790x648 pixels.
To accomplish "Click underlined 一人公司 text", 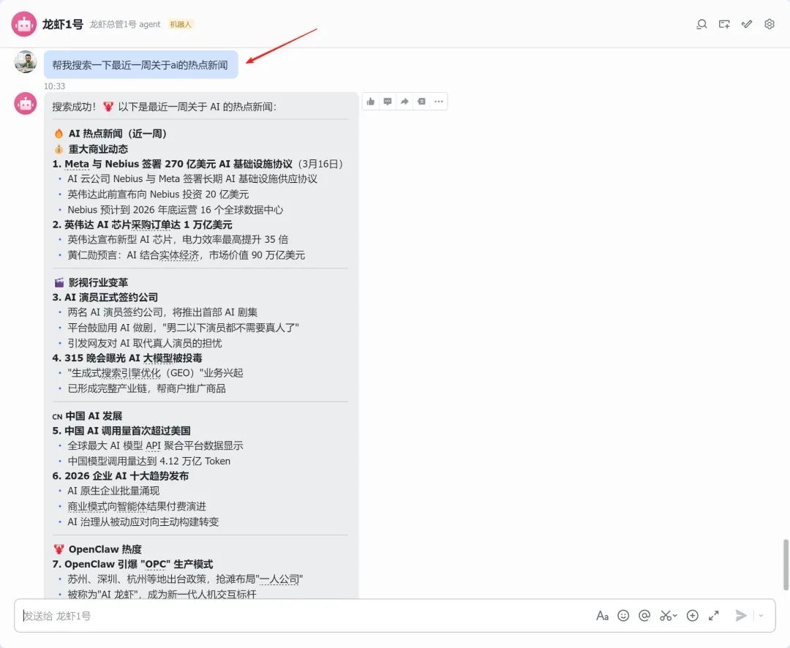I will click(x=279, y=579).
